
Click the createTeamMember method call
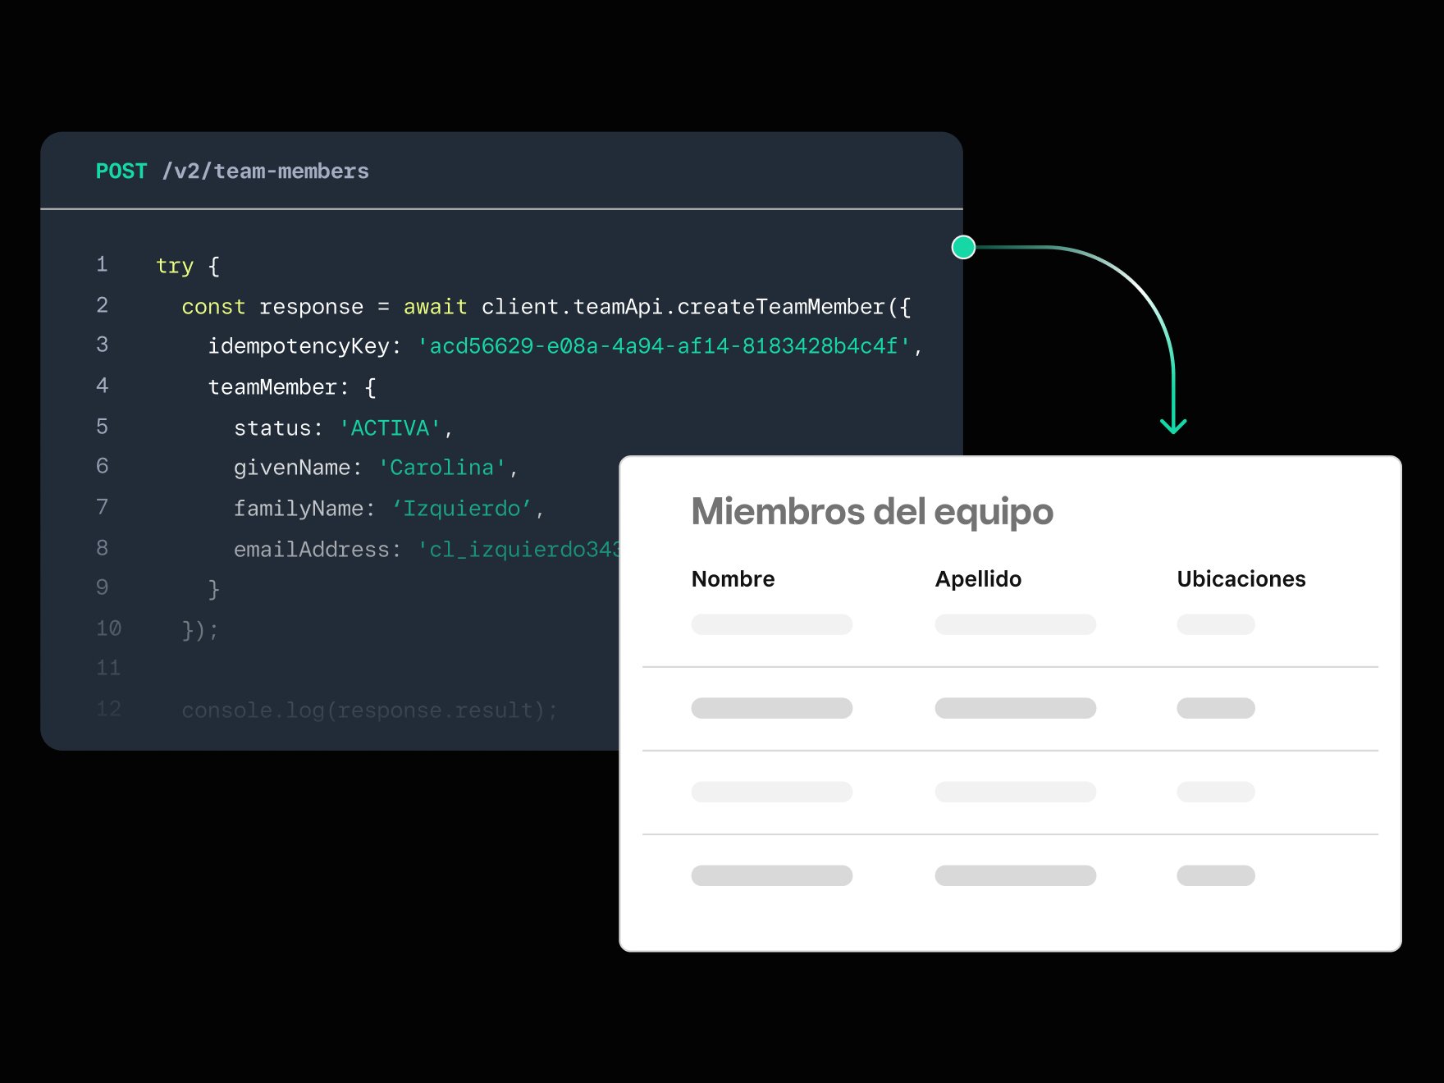point(781,307)
